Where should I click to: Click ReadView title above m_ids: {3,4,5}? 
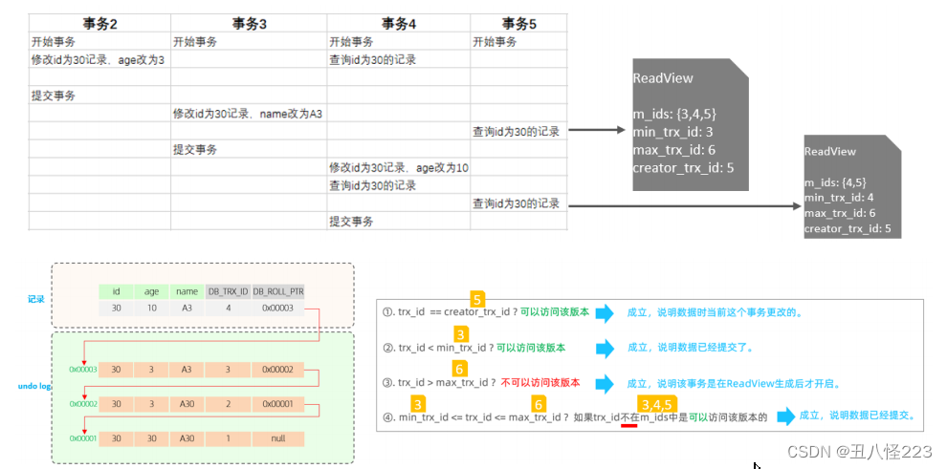[663, 78]
